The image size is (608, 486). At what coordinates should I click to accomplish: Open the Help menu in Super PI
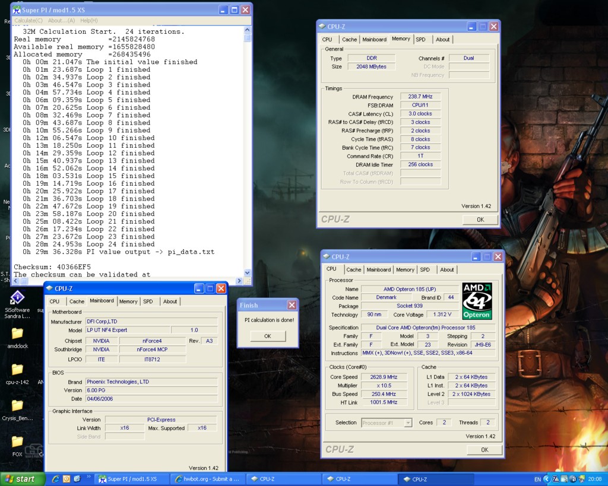click(x=89, y=21)
